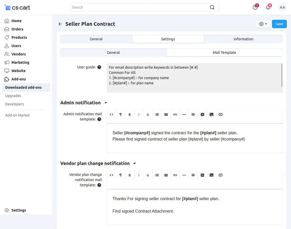The height and width of the screenshot is (229, 291).
Task: Insert a table in the vendor mail template
Action: point(166,175)
